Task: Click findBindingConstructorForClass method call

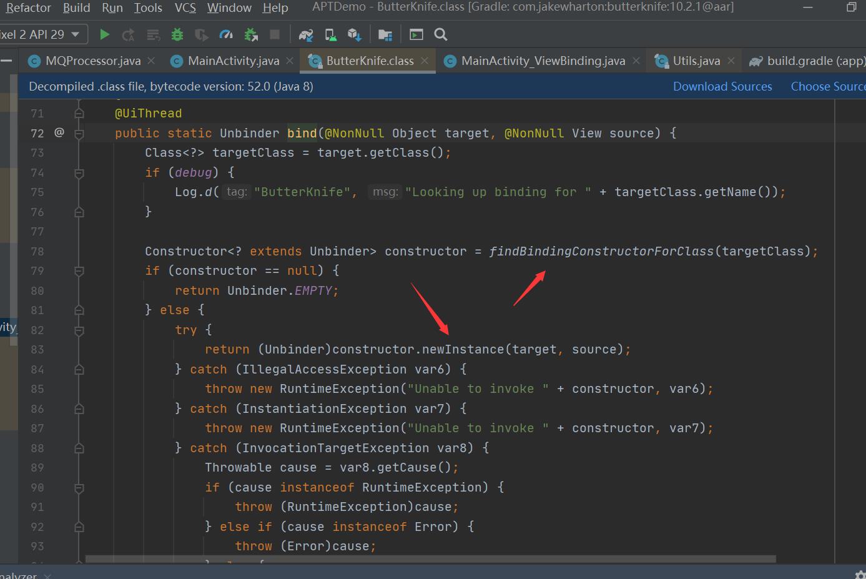Action: click(x=601, y=251)
